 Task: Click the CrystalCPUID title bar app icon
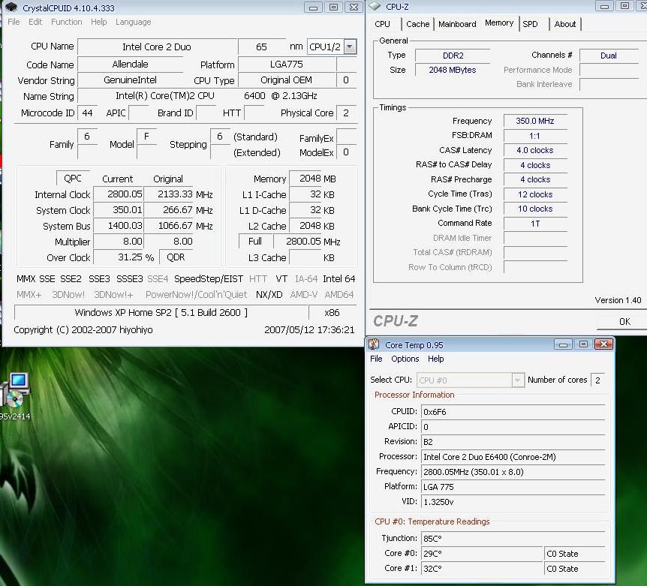(11, 8)
